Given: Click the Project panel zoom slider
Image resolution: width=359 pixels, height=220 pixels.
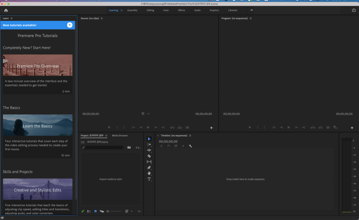Looking at the screenshot, I should (x=114, y=212).
